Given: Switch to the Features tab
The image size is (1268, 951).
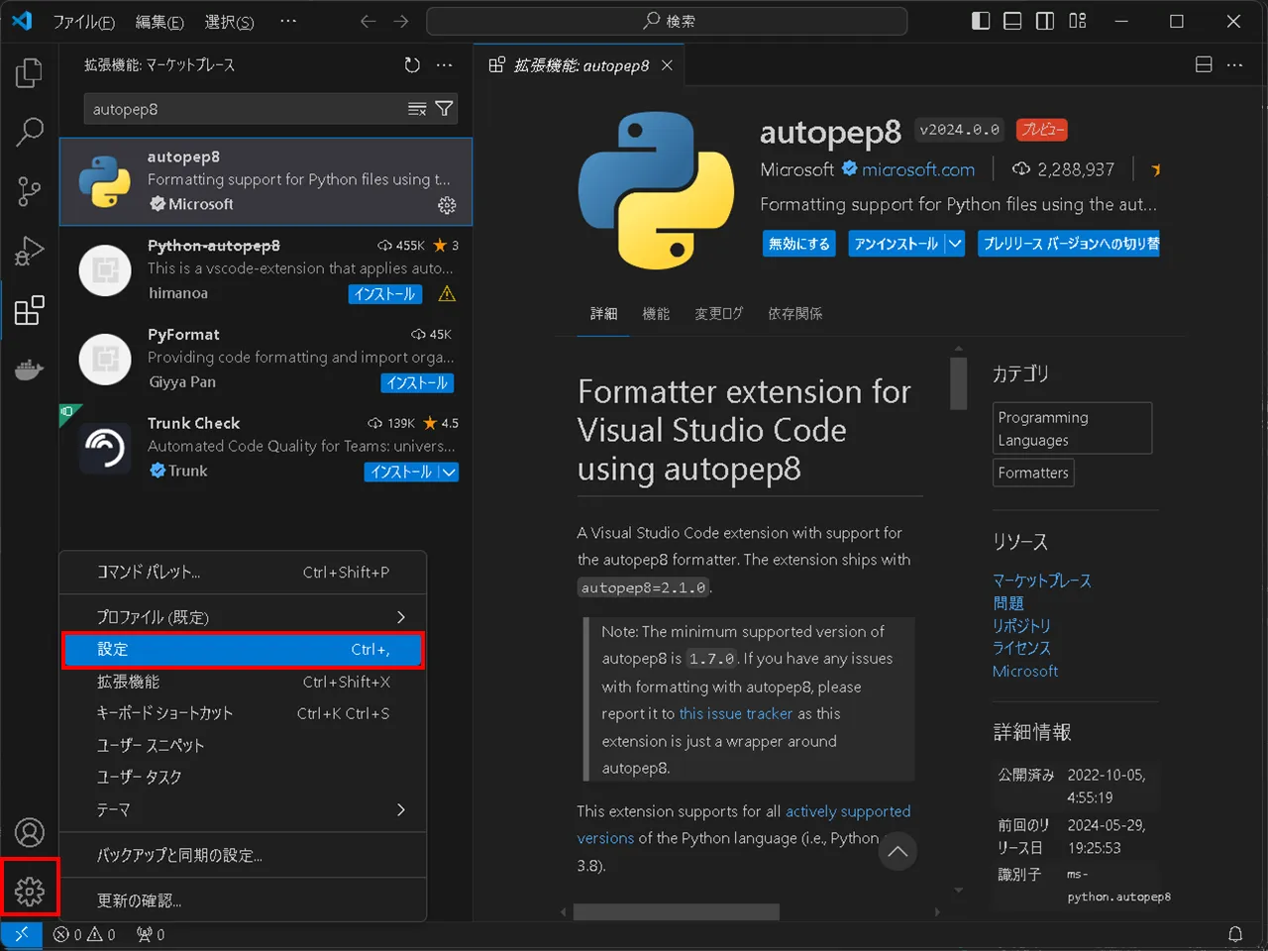Looking at the screenshot, I should pos(656,314).
